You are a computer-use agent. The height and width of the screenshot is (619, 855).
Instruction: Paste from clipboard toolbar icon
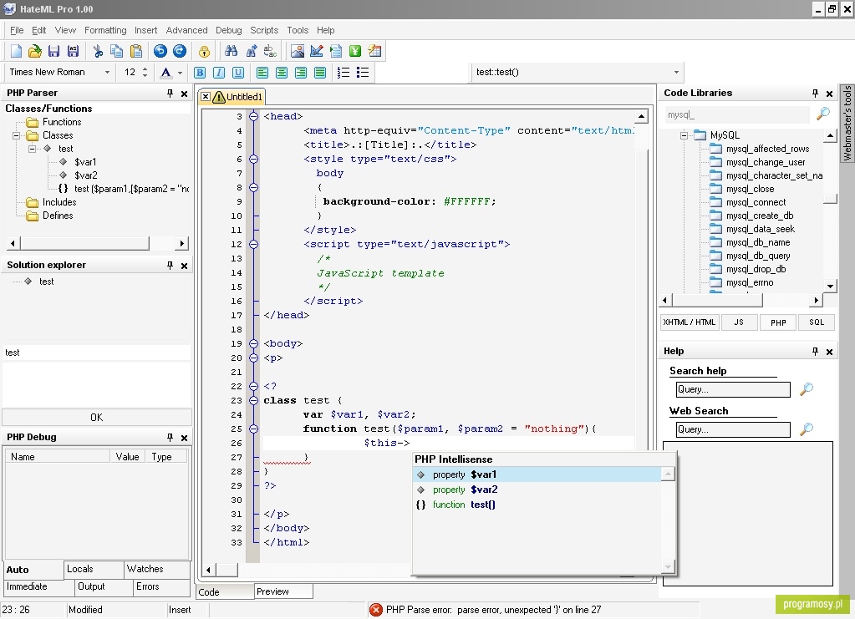(136, 51)
